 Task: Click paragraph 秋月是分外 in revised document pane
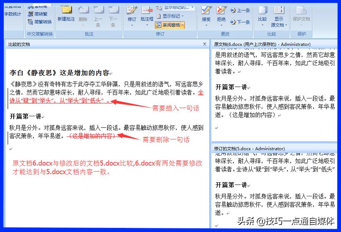click(x=275, y=205)
